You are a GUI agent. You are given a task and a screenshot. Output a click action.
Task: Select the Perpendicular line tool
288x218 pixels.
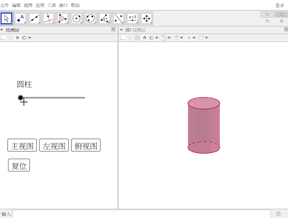[48, 18]
